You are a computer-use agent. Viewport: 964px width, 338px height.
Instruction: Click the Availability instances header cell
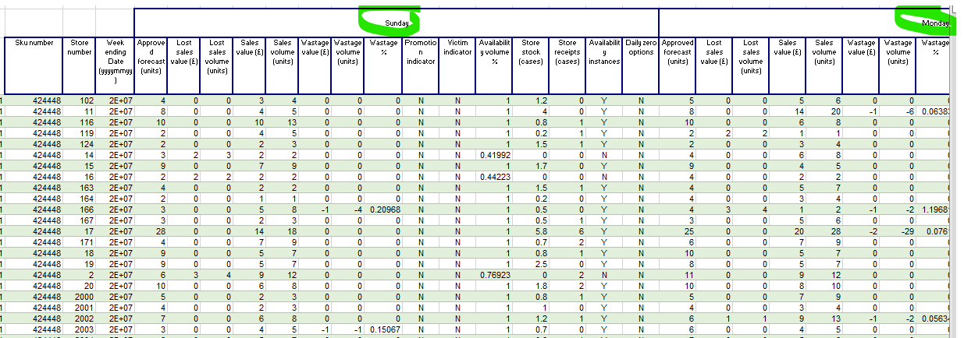pyautogui.click(x=604, y=65)
